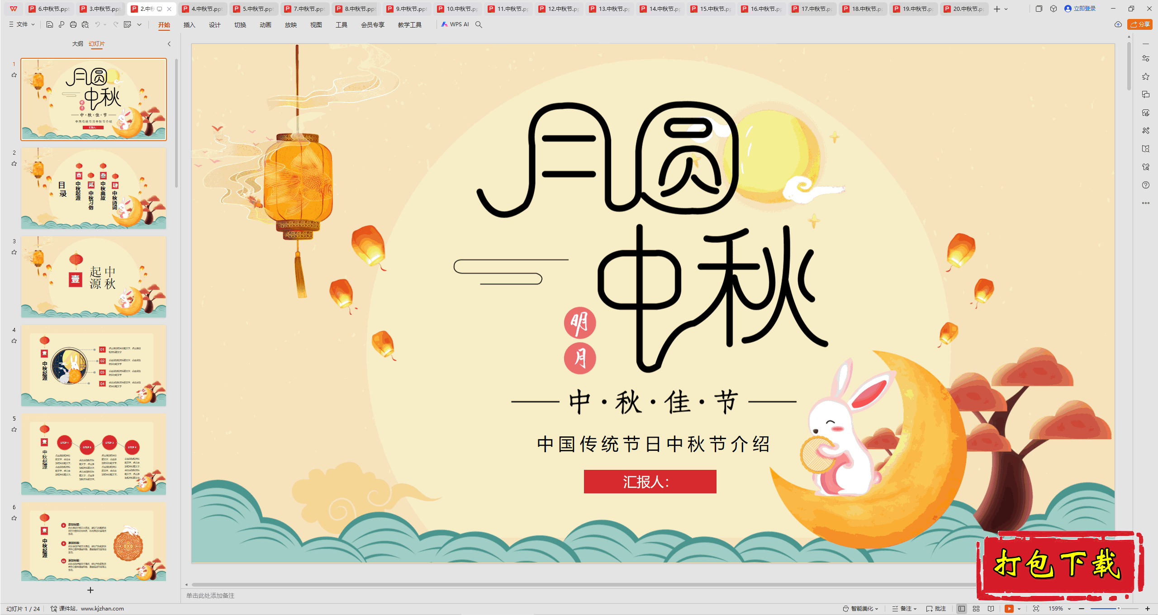Switch panel to 幻灯片 slides view

click(97, 44)
